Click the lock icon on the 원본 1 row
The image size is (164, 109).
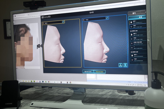pos(131,22)
